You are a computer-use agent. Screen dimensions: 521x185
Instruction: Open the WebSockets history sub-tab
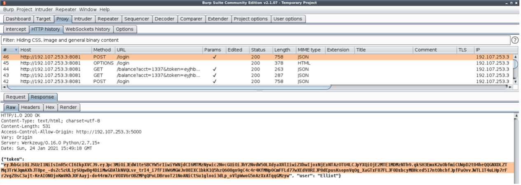[x=88, y=29]
